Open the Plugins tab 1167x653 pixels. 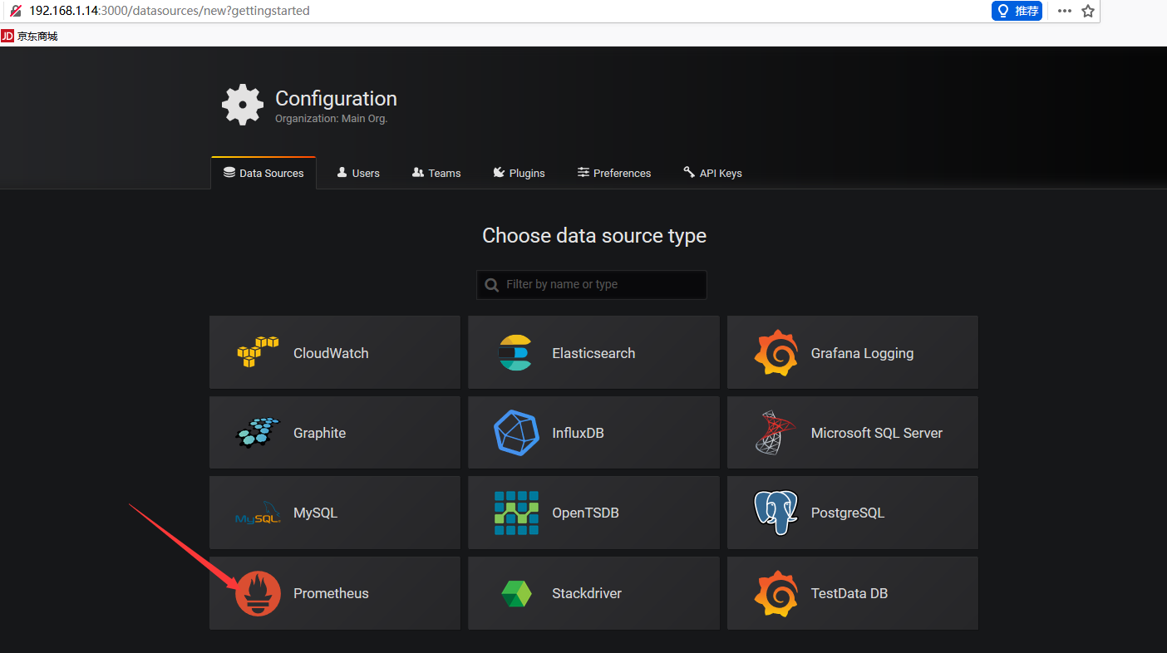pos(519,173)
